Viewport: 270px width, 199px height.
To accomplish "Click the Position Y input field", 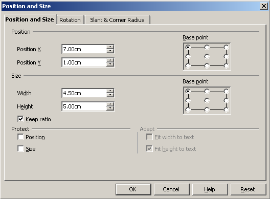I will click(x=84, y=62).
